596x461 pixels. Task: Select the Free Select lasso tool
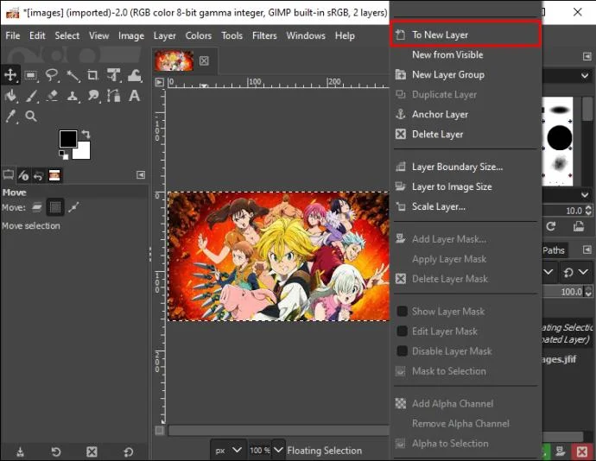pos(52,75)
